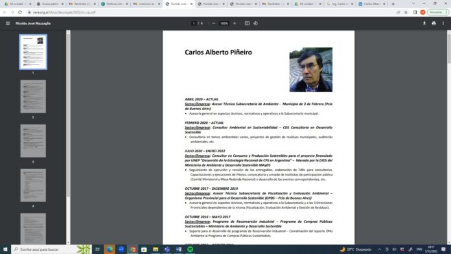Image resolution: width=451 pixels, height=254 pixels.
Task: Open the taskbar clock and date
Action: (x=431, y=249)
